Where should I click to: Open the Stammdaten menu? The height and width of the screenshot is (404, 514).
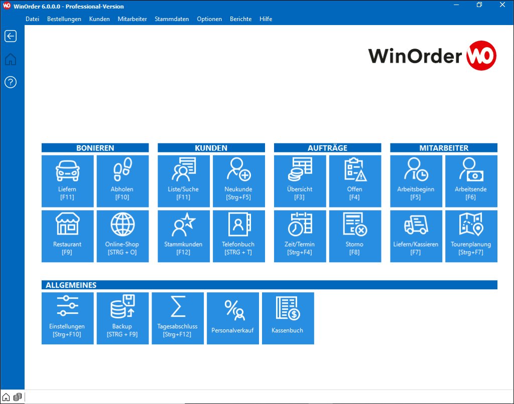[172, 19]
